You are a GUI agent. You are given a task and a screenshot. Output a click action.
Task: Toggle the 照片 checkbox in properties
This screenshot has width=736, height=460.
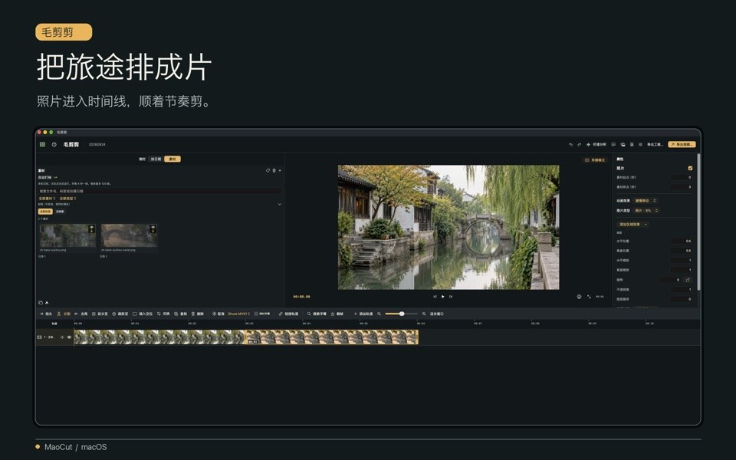click(690, 168)
